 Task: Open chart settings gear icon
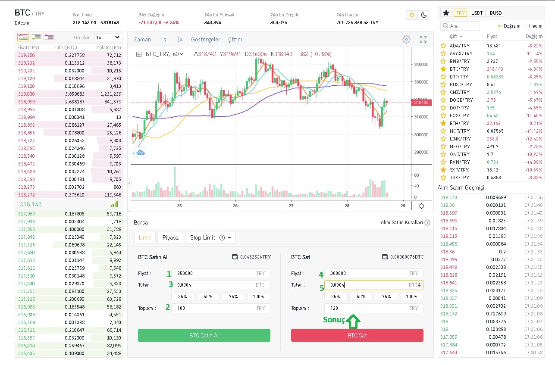pyautogui.click(x=406, y=40)
